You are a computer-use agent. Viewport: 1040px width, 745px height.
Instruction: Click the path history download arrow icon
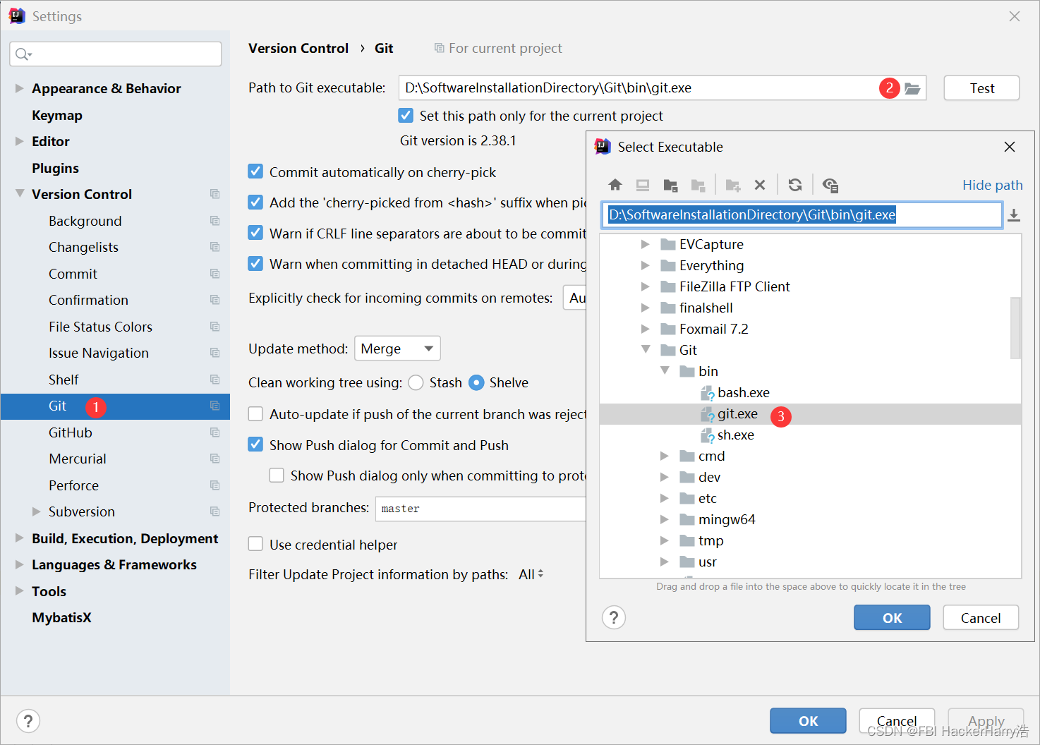tap(1014, 215)
